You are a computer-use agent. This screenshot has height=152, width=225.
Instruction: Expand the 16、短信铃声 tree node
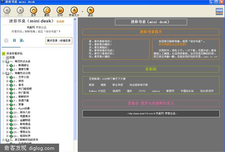tap(7, 136)
